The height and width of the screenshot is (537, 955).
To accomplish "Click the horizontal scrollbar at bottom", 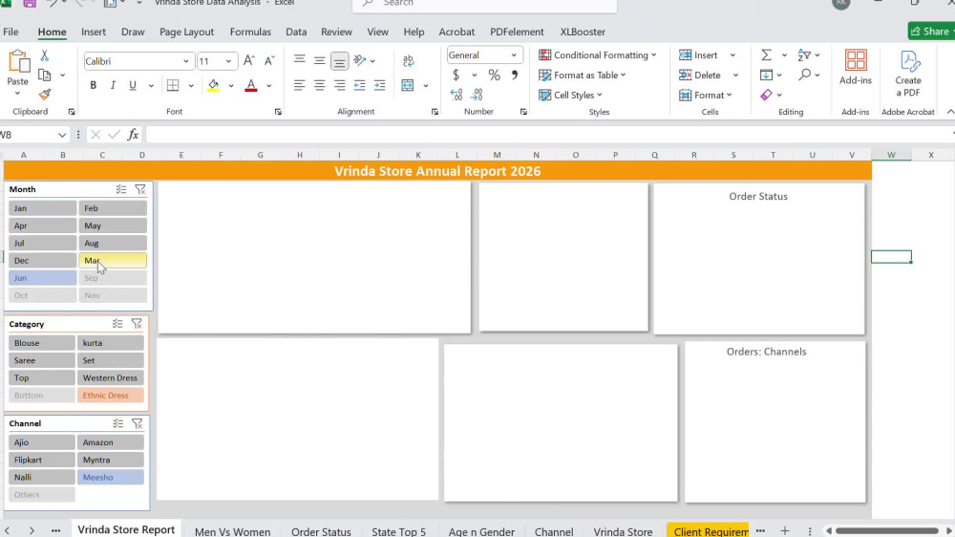I will [x=887, y=531].
